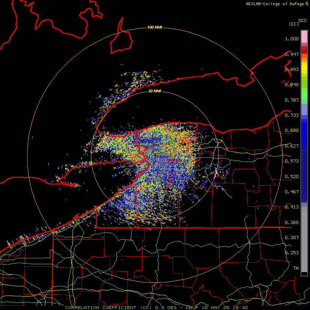Select the 0.253 scale value

click(x=292, y=253)
